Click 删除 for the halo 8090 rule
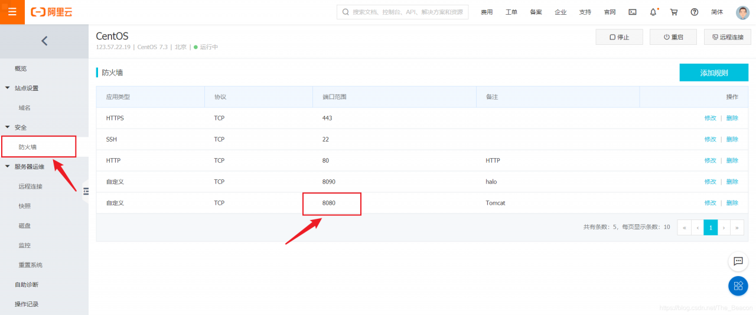This screenshot has width=756, height=315. (x=732, y=182)
